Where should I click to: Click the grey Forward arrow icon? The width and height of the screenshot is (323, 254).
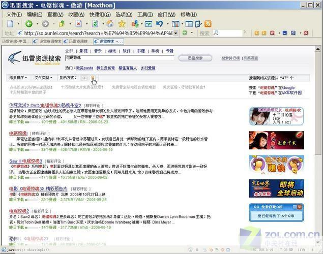pos(45,24)
